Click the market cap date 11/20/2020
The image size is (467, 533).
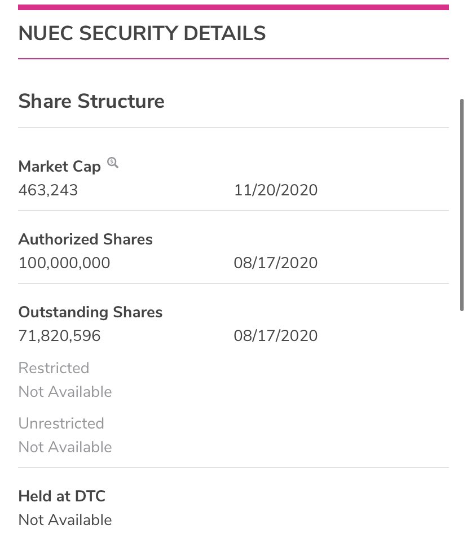pyautogui.click(x=276, y=190)
